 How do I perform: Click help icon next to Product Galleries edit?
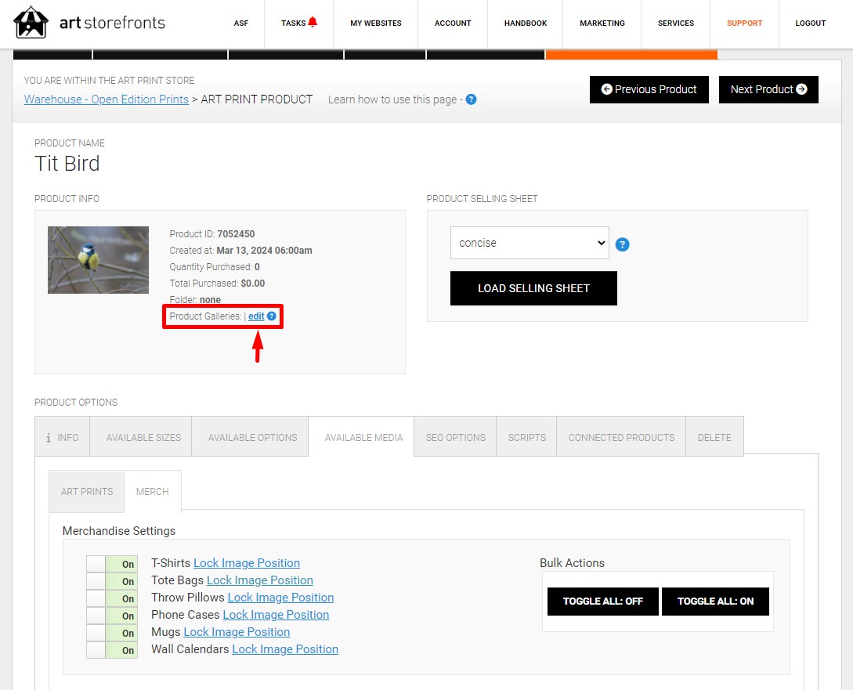click(x=272, y=316)
